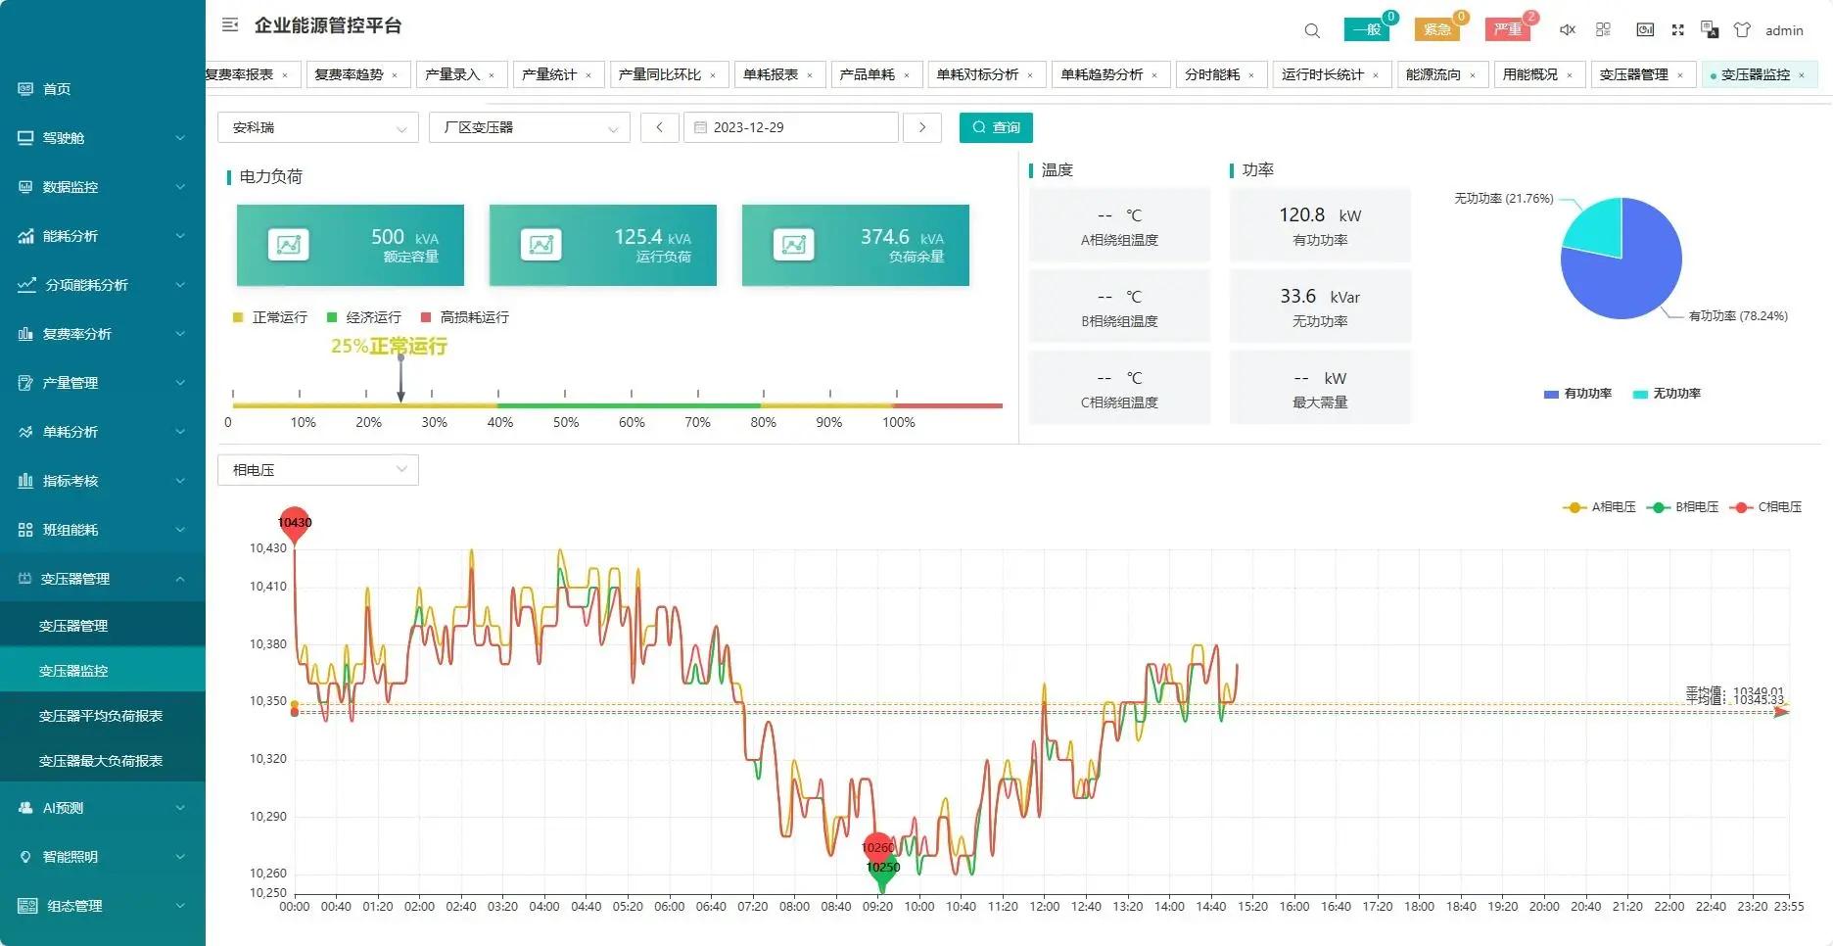1833x946 pixels.
Task: Open the screen display icon beside fullscreen
Action: tap(1645, 30)
